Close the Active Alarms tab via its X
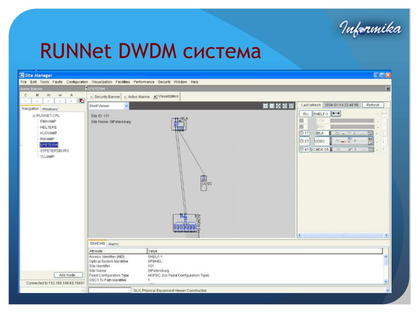The width and height of the screenshot is (418, 313). coord(125,97)
